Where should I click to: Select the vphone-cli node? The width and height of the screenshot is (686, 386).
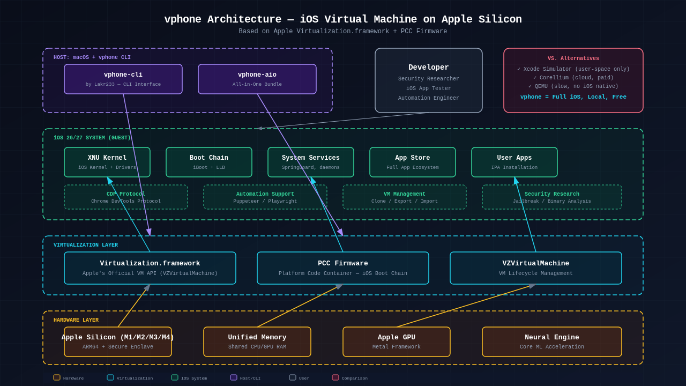(123, 79)
